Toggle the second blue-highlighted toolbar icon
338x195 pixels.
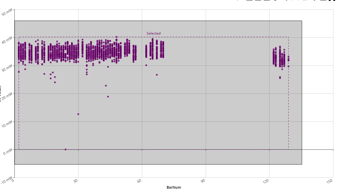298,1
